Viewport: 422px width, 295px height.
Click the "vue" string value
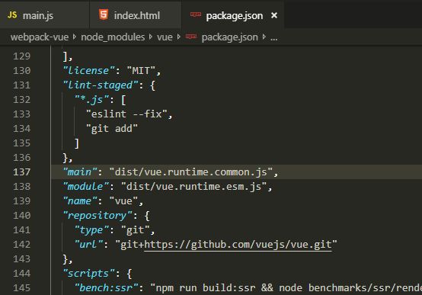123,201
